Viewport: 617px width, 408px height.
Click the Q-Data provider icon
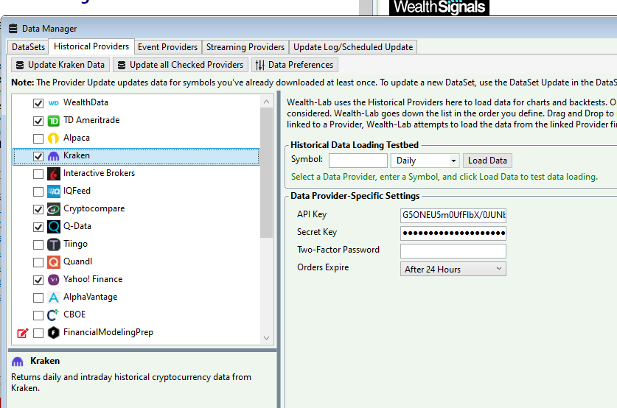[54, 227]
